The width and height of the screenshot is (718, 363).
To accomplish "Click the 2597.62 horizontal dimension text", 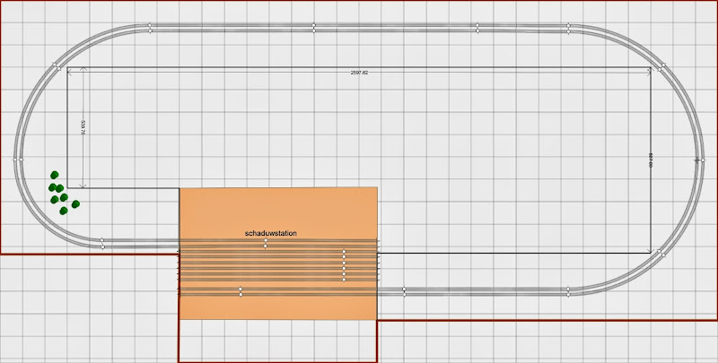I will click(360, 73).
